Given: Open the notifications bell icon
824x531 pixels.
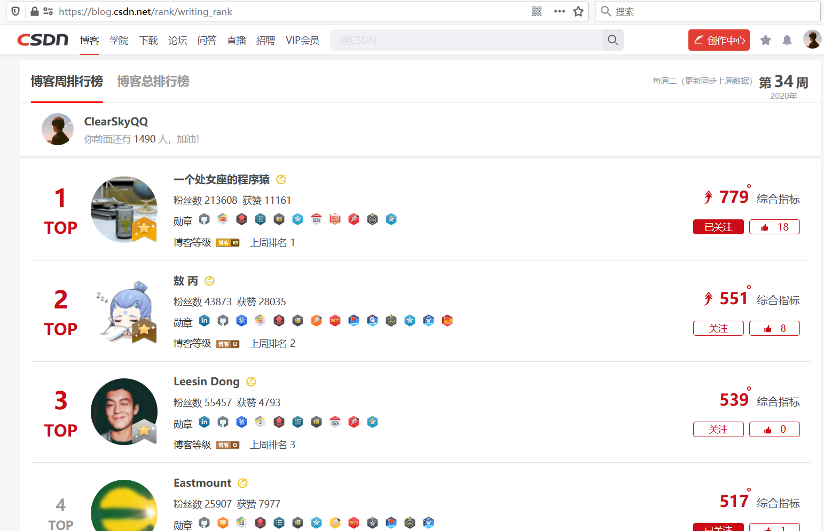Looking at the screenshot, I should point(787,40).
